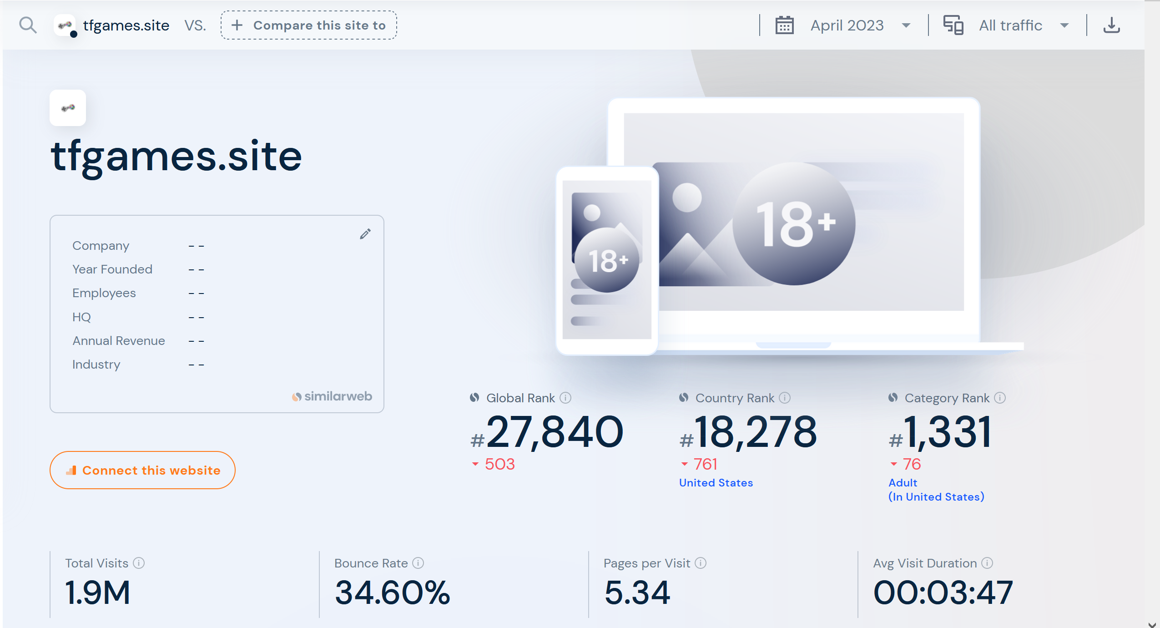1160x628 pixels.
Task: Click the Annual Revenue row label
Action: pos(119,341)
